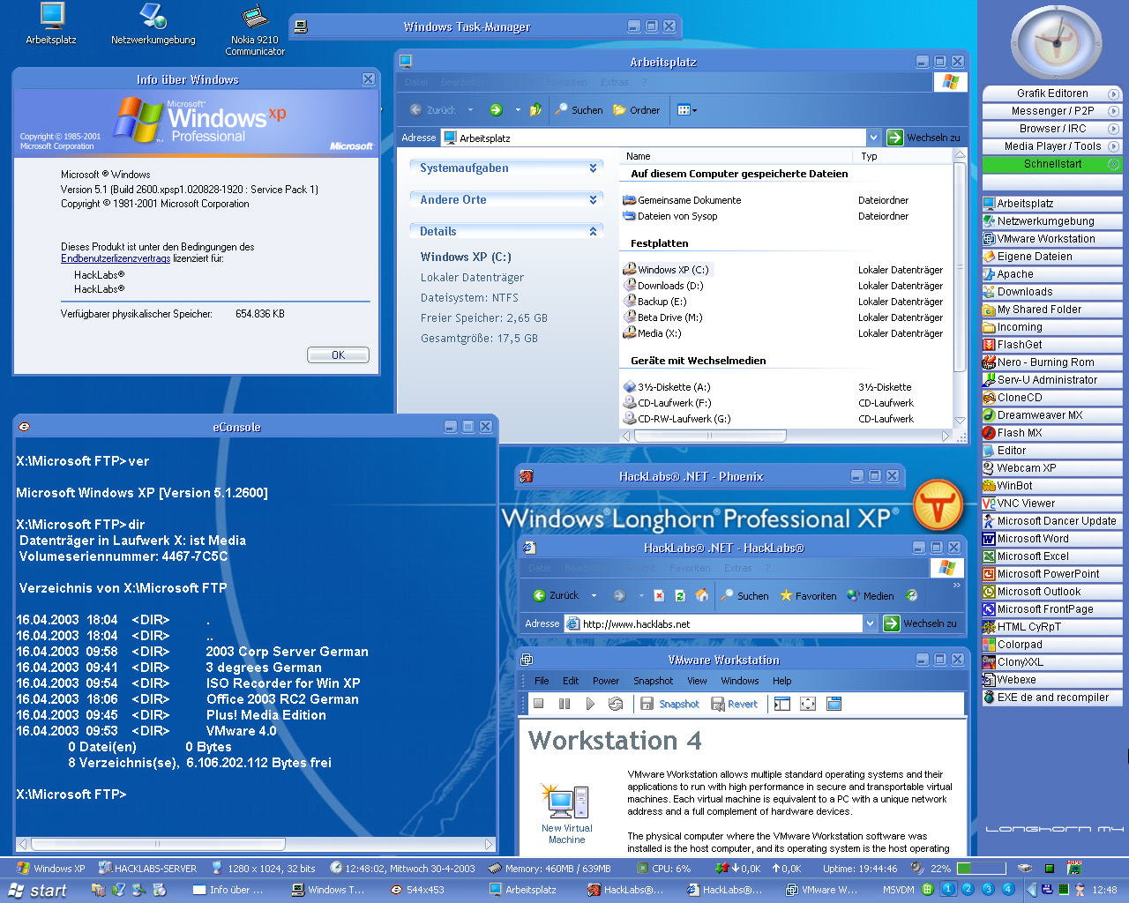Screen dimensions: 1129x903
Task: Click the Home icon in HackLabs browser
Action: [702, 596]
